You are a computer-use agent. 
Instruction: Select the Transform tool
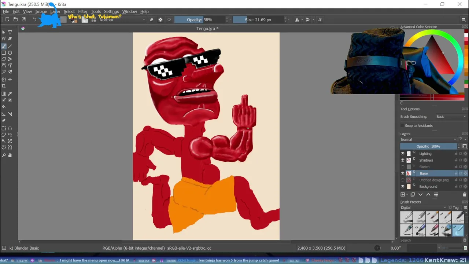click(4, 80)
